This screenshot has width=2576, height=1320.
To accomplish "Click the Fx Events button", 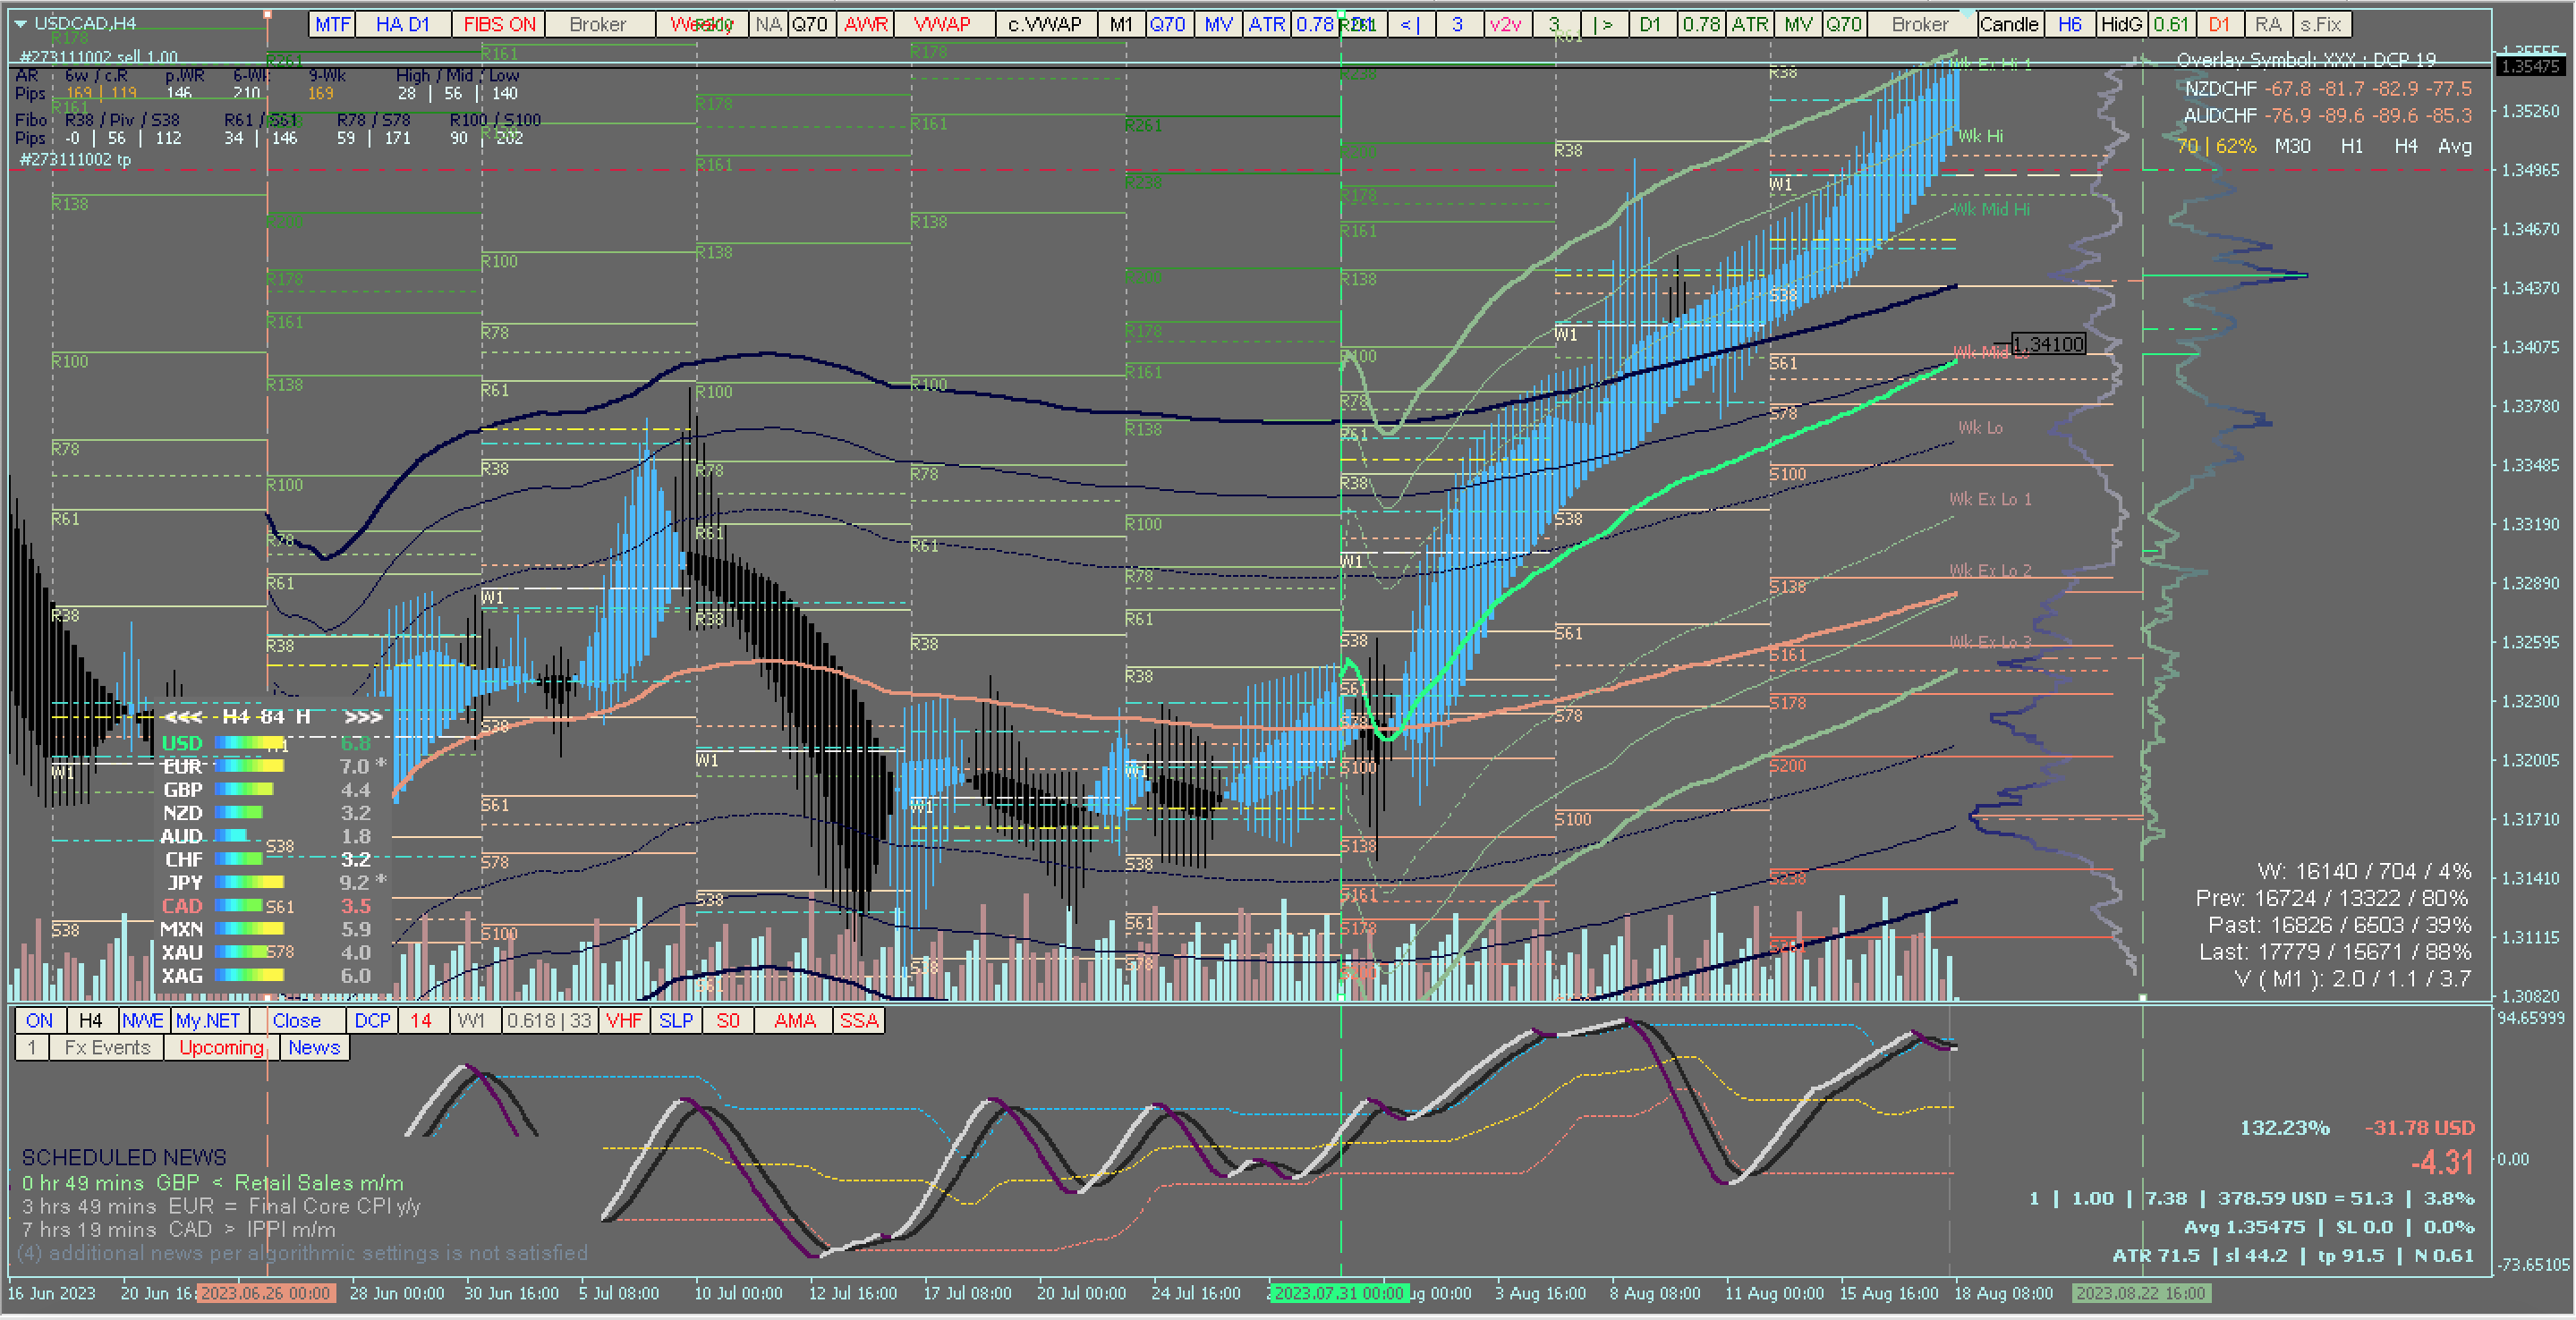I will (x=107, y=1047).
